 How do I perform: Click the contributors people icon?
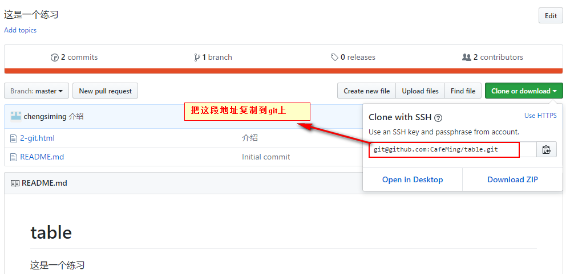click(466, 58)
